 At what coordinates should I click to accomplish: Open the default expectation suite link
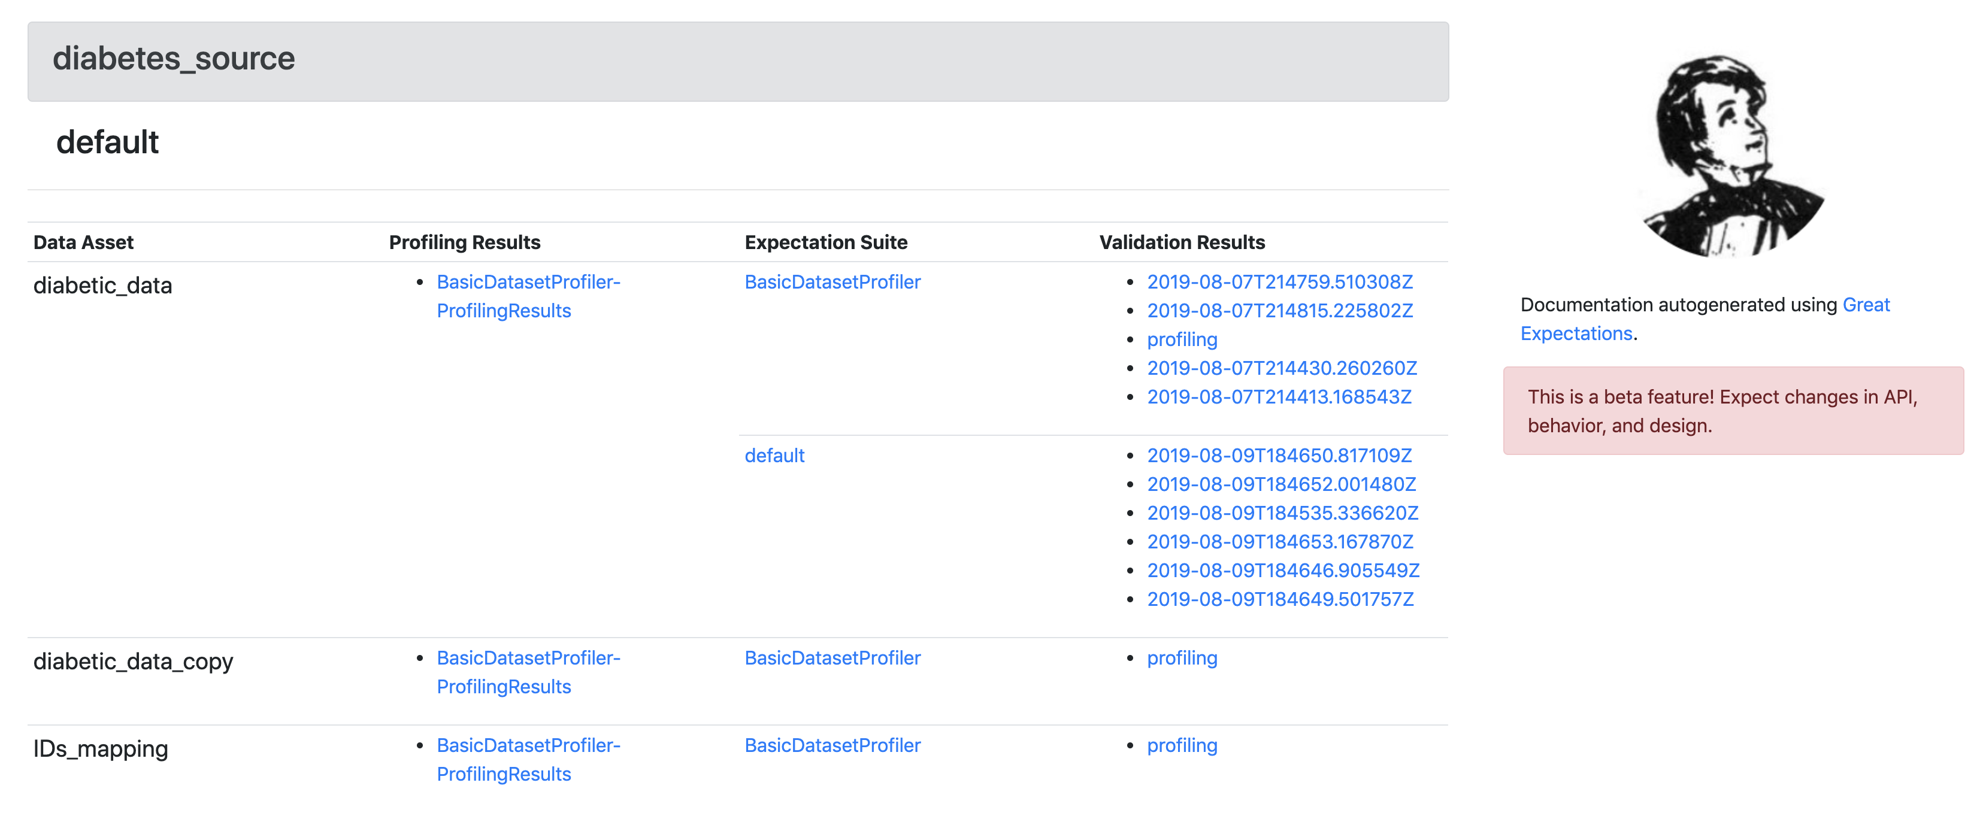coord(774,456)
